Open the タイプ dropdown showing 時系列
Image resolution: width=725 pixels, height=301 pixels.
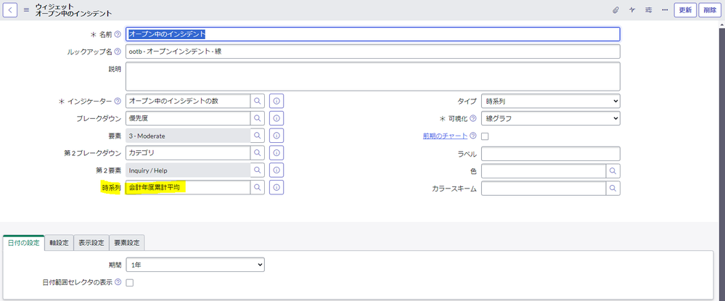point(551,101)
